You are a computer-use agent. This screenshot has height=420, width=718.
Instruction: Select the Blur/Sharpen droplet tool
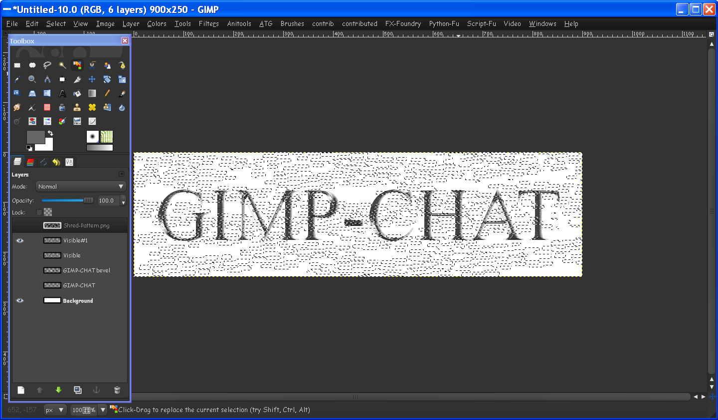click(x=122, y=107)
